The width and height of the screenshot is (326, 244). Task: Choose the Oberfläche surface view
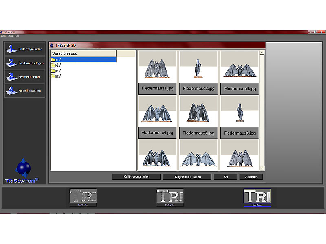click(x=257, y=197)
